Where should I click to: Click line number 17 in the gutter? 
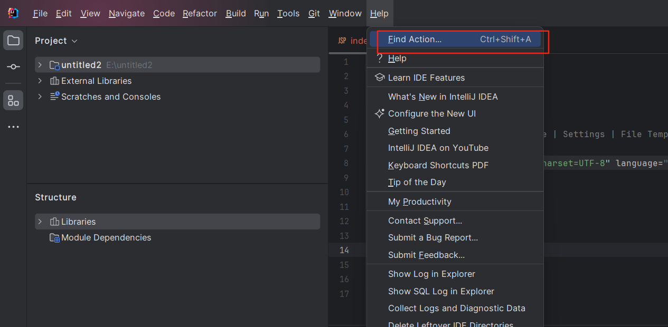tap(344, 294)
